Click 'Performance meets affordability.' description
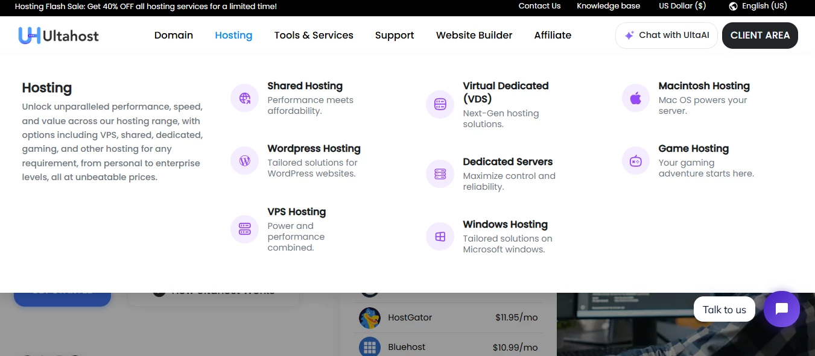Screen dimensions: 815x356 (x=310, y=105)
